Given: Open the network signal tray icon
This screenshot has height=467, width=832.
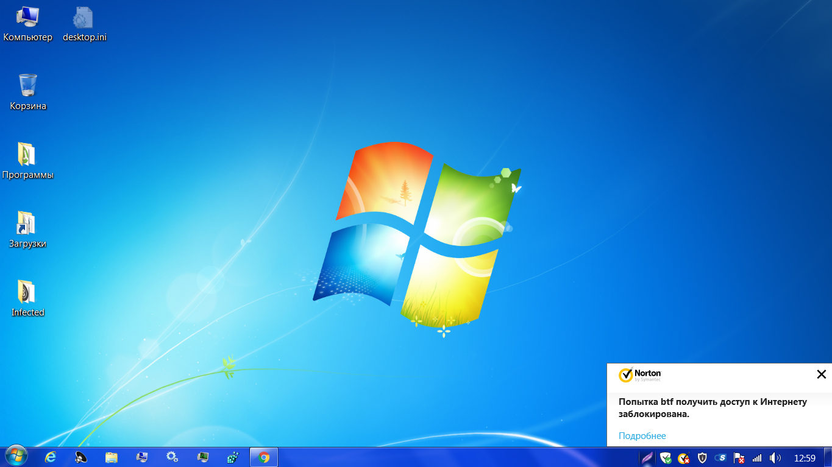Looking at the screenshot, I should (x=757, y=458).
